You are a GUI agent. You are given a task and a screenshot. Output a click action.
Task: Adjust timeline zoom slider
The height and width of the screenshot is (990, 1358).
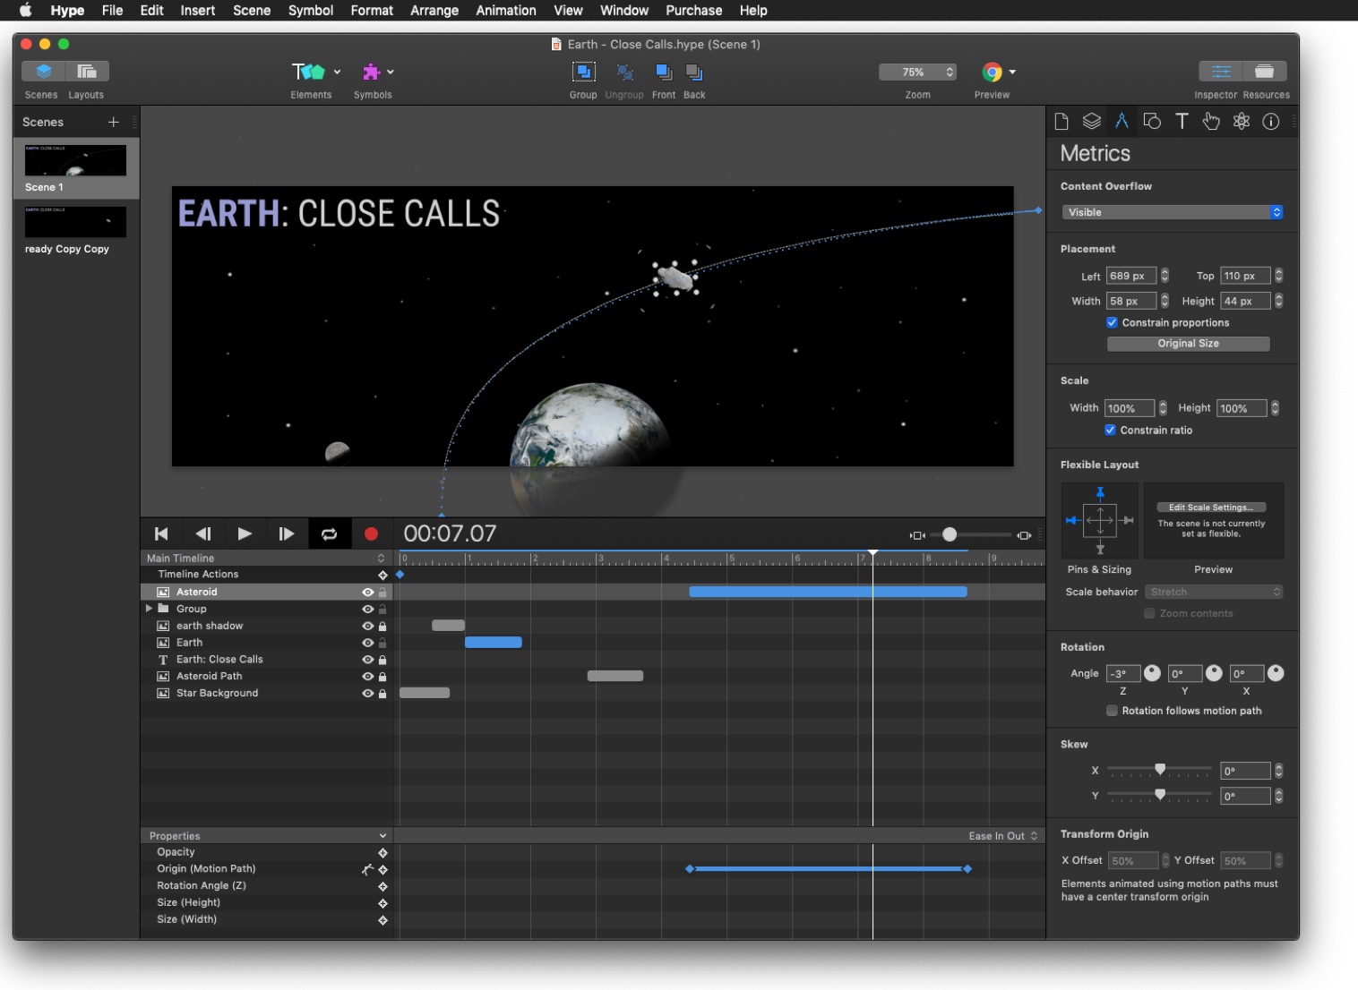[x=950, y=534]
